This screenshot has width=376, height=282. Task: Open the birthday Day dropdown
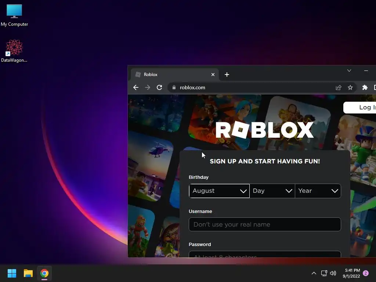pyautogui.click(x=272, y=191)
